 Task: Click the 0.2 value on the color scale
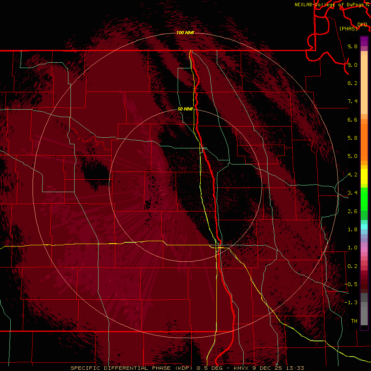[x=352, y=266]
